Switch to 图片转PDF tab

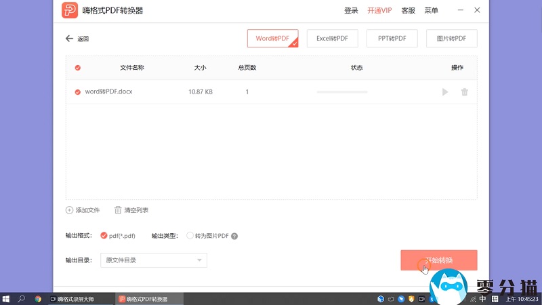[452, 39]
